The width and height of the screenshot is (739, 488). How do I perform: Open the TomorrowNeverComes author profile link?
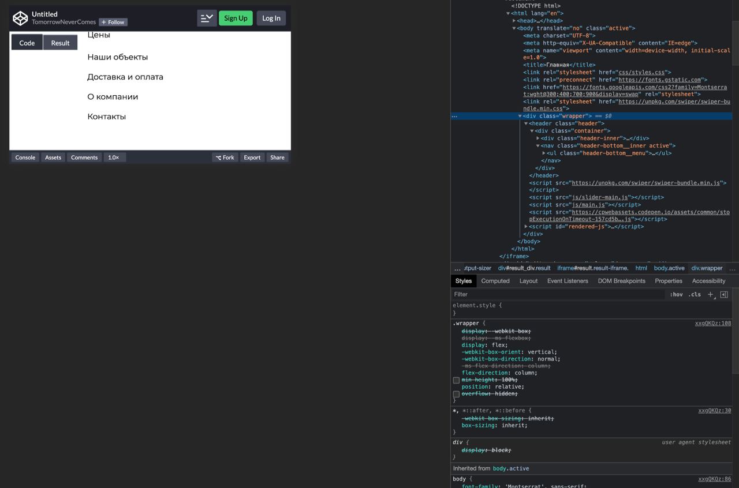point(64,22)
